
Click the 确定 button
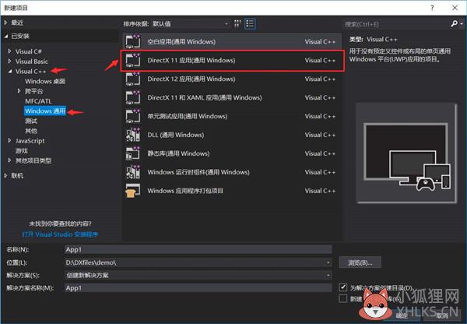pyautogui.click(x=402, y=315)
